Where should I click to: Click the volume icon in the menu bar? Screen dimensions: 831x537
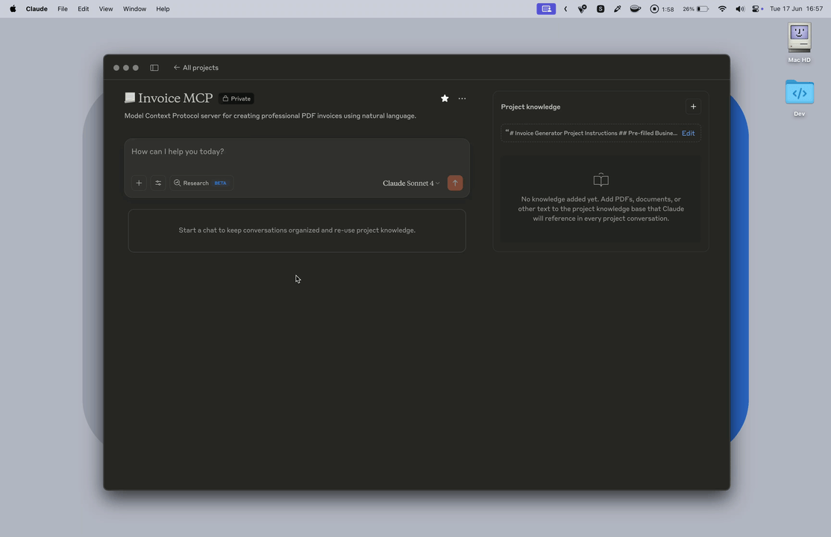(740, 8)
